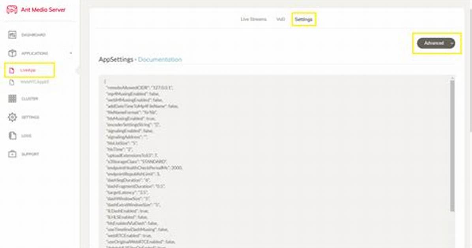Click the Logs document icon
This screenshot has height=248, width=472.
(x=12, y=135)
